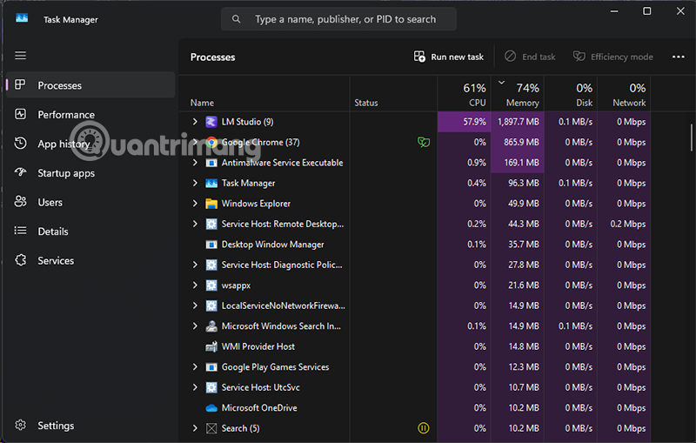
Task: Focus the name, publisher, or PID search box
Action: pyautogui.click(x=338, y=19)
